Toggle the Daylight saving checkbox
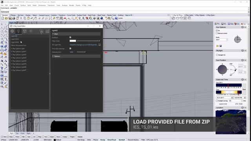 click(x=217, y=101)
